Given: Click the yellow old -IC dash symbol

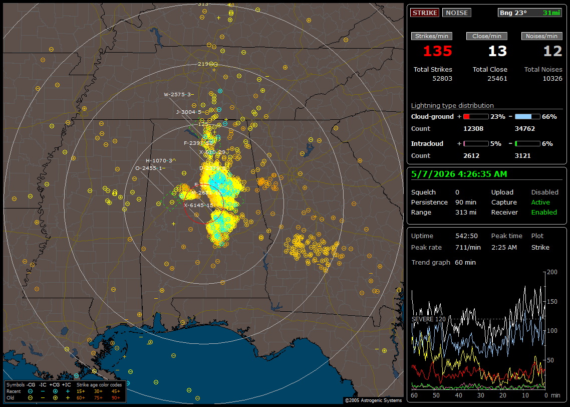Looking at the screenshot, I should (43, 398).
